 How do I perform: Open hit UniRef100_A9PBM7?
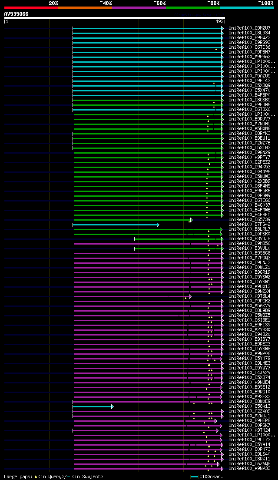[x=249, y=52]
